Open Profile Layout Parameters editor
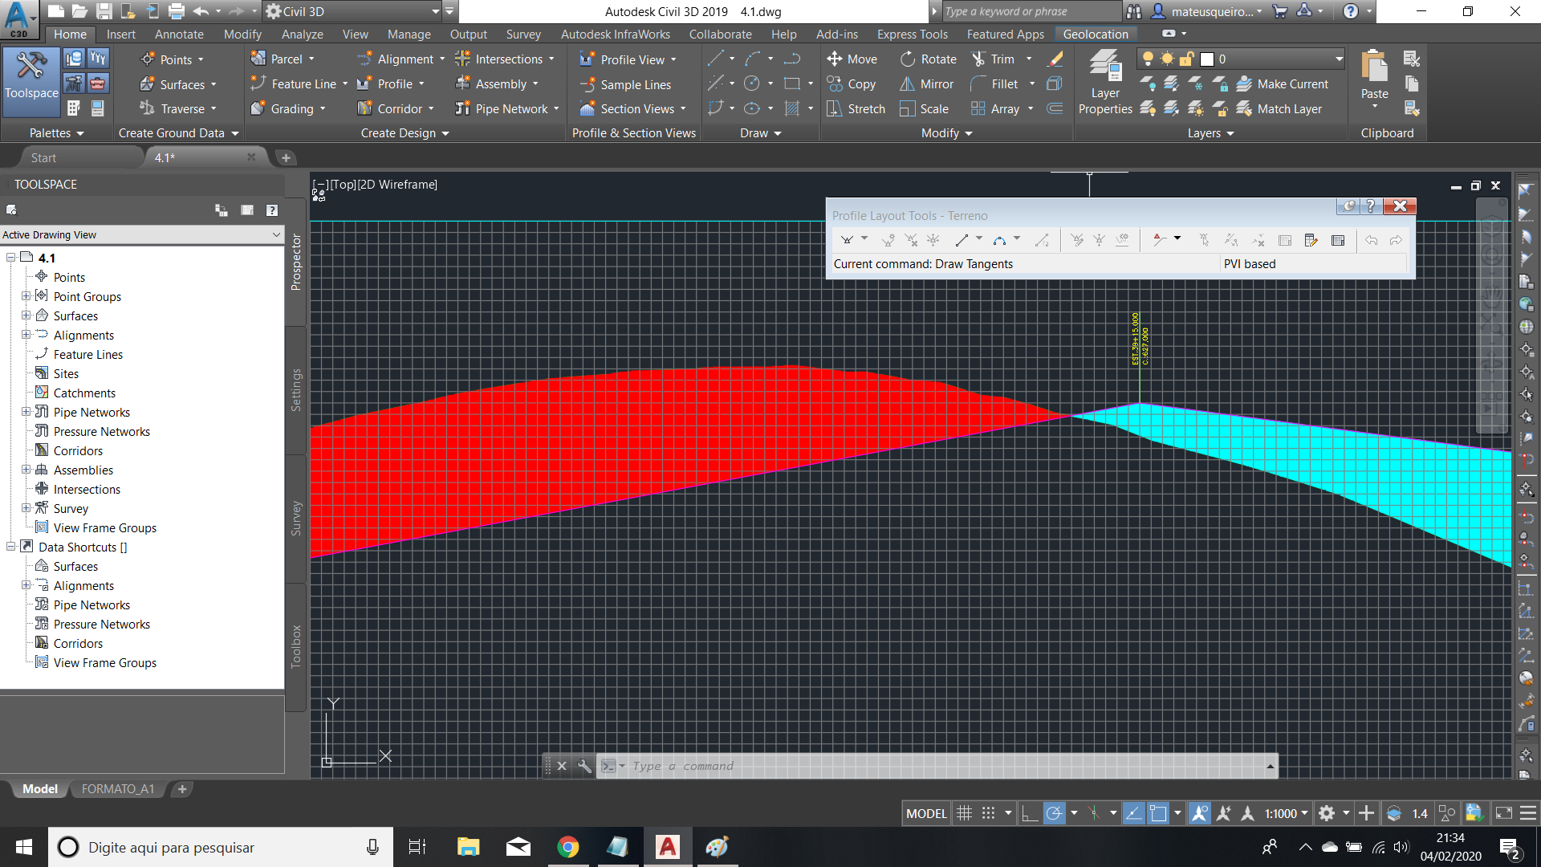The height and width of the screenshot is (867, 1541). pyautogui.click(x=1311, y=239)
